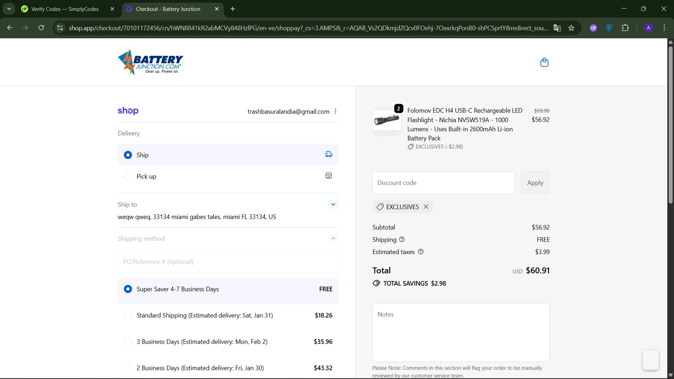Screen dimensions: 674x379
Task: Bookmark this page with star icon
Action: [x=571, y=28]
